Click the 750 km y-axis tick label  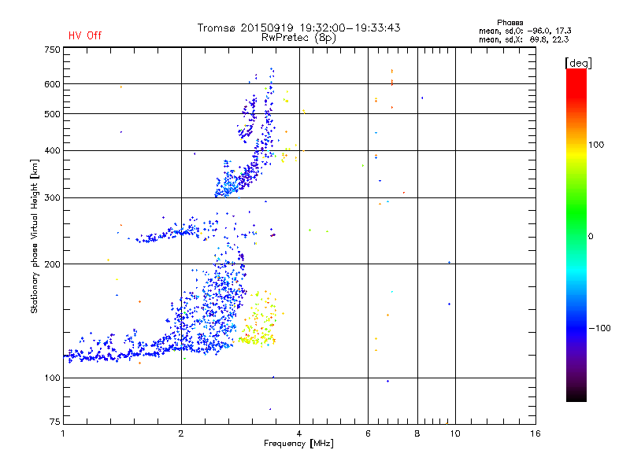(x=52, y=50)
